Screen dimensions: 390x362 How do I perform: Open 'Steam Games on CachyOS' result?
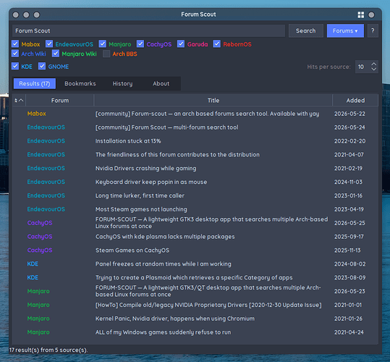pos(195,251)
